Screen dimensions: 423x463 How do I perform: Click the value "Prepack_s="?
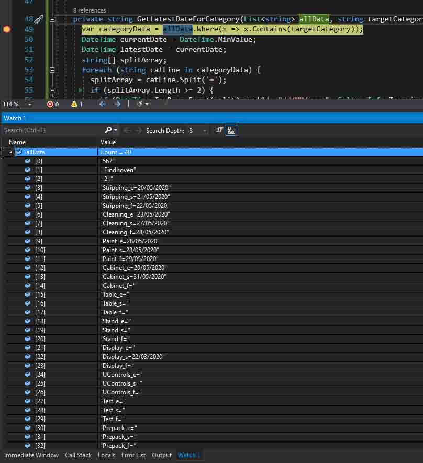118,437
